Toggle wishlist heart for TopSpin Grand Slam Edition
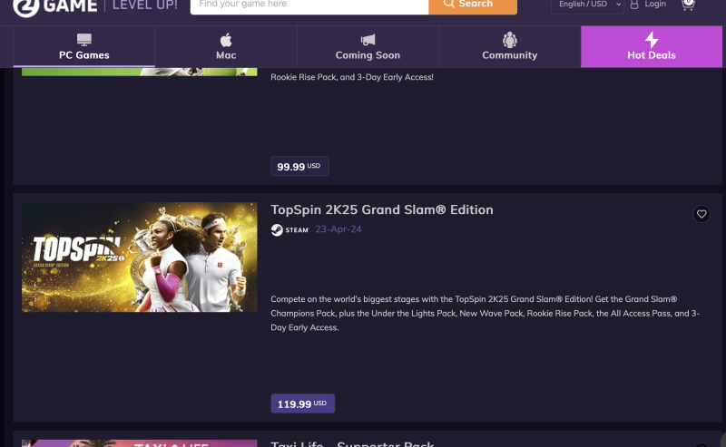The image size is (726, 447). tap(701, 214)
